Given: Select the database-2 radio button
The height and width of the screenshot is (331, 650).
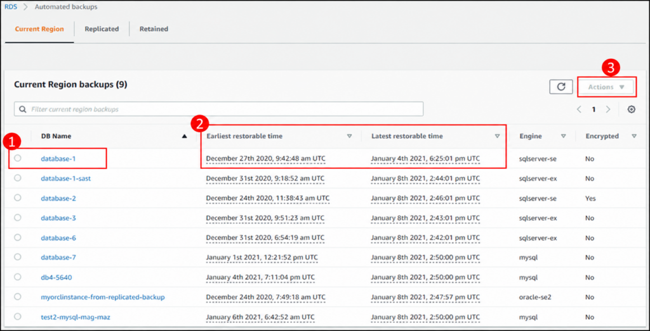Looking at the screenshot, I should [17, 197].
